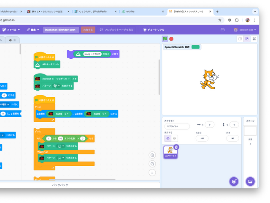Enter fullscreen stage mode
This screenshot has width=270, height=203.
(254, 38)
